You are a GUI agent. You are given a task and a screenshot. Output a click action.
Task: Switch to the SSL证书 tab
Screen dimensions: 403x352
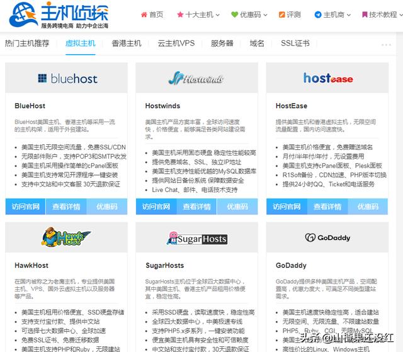click(295, 43)
